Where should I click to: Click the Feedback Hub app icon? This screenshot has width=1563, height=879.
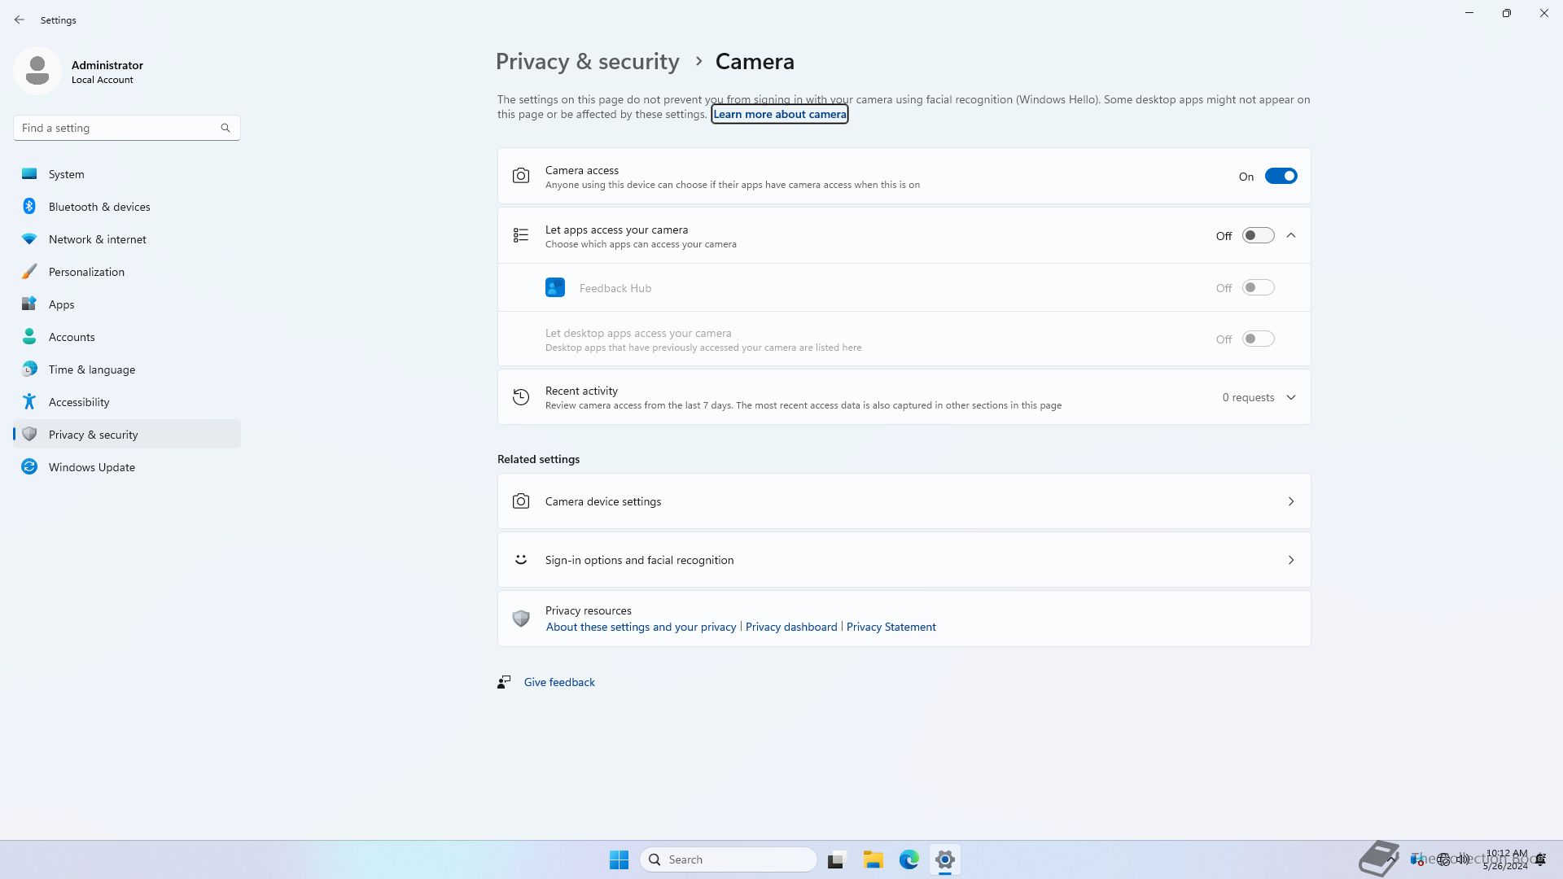554,288
